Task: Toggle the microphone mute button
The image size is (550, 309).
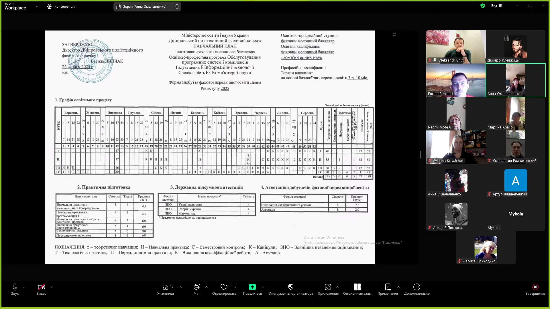Action: (x=15, y=287)
